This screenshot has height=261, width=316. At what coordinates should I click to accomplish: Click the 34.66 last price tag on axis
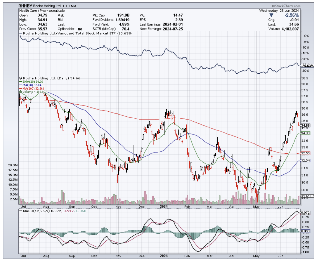pos(306,125)
